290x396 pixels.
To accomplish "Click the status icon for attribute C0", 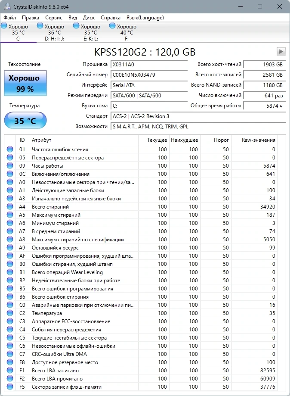I will click(x=10, y=305).
